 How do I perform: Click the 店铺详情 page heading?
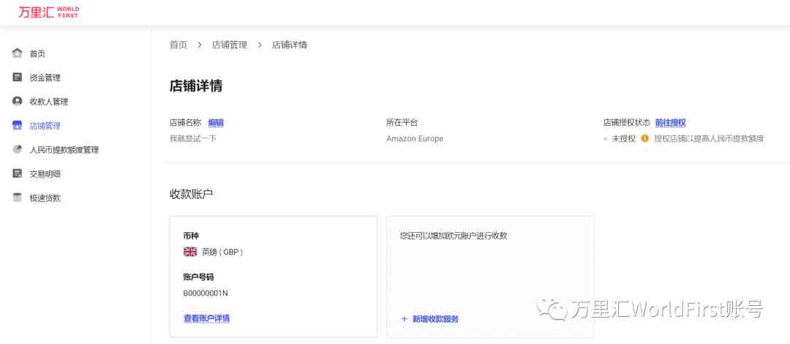196,86
